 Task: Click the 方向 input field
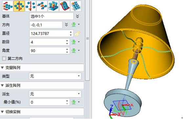pyautogui.click(x=46, y=25)
